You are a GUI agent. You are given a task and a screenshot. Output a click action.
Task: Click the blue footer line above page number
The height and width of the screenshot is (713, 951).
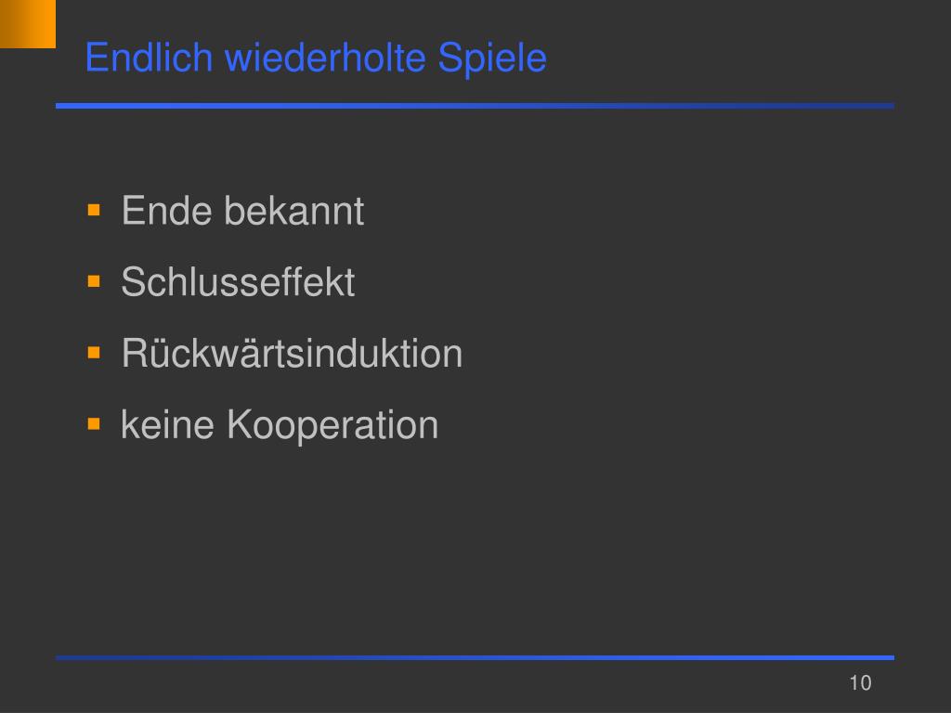(475, 657)
